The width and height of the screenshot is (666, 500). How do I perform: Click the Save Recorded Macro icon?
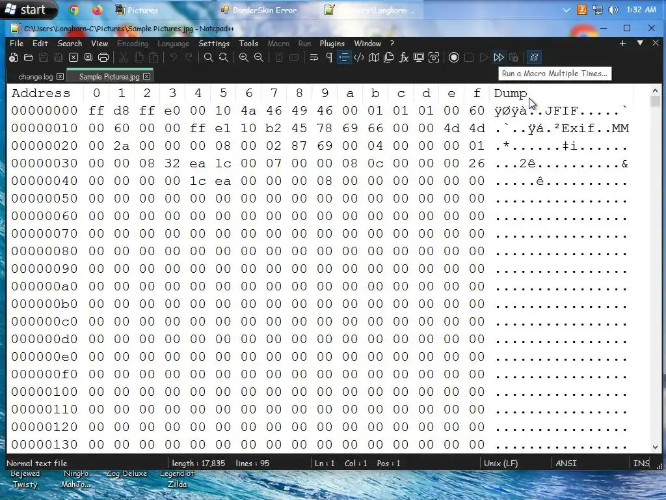tap(514, 57)
